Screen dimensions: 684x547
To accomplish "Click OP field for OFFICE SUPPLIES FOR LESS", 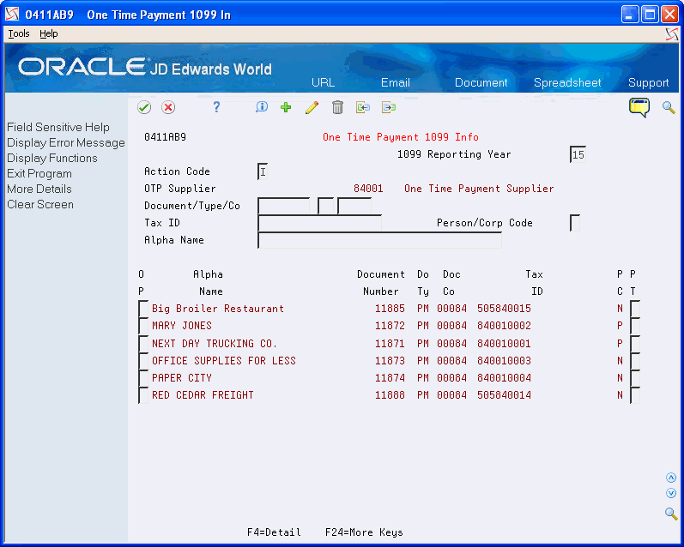I will coord(143,360).
